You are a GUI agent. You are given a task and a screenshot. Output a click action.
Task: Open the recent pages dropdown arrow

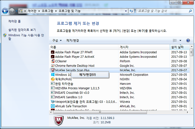17,11
